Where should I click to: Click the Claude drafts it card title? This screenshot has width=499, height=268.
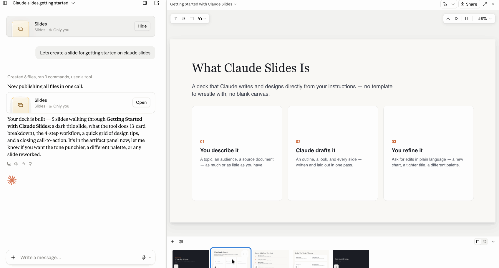316,150
